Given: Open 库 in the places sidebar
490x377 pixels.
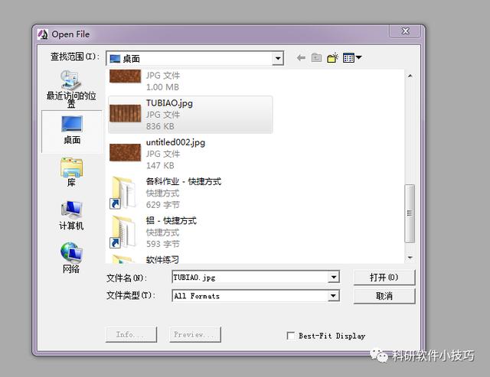Looking at the screenshot, I should 71,172.
